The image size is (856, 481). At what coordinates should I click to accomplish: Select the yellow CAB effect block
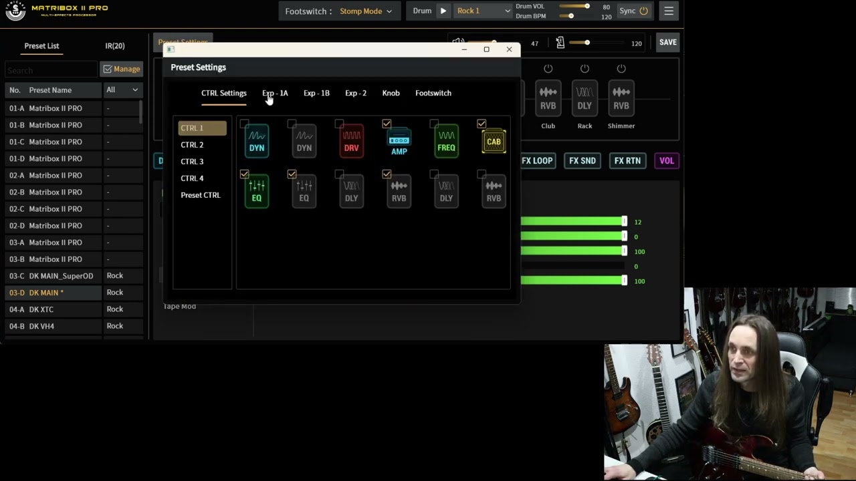tap(494, 141)
